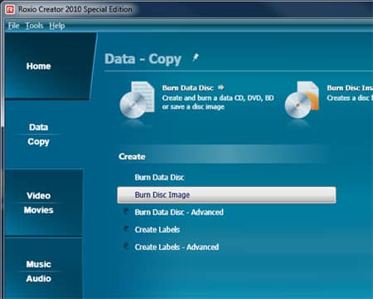Click the Roxio logo icon in title bar
Image resolution: width=373 pixels, height=299 pixels.
[10, 9]
